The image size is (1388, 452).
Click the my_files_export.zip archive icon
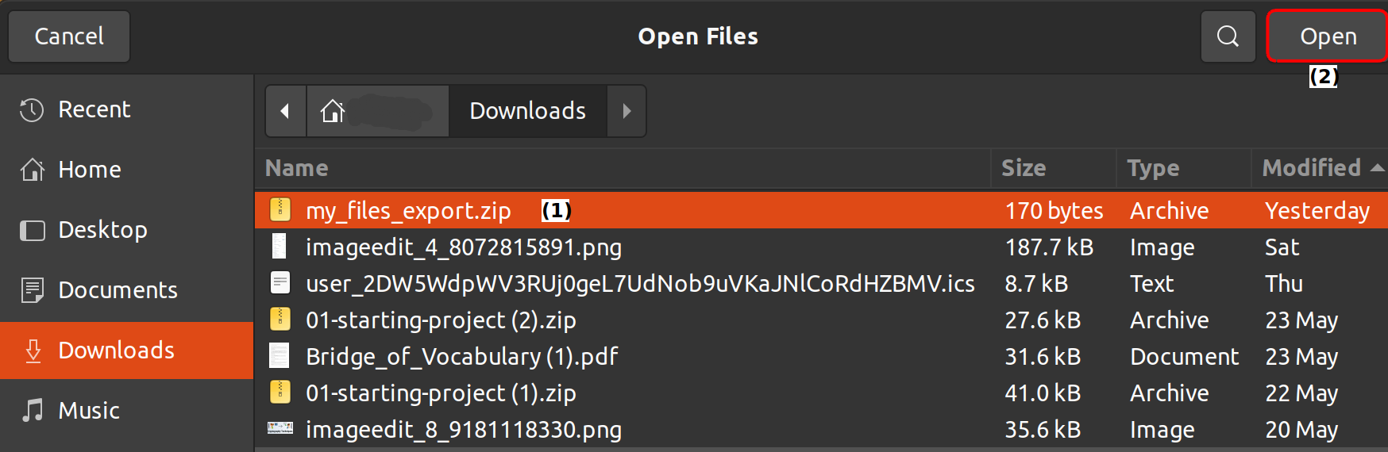[x=280, y=210]
